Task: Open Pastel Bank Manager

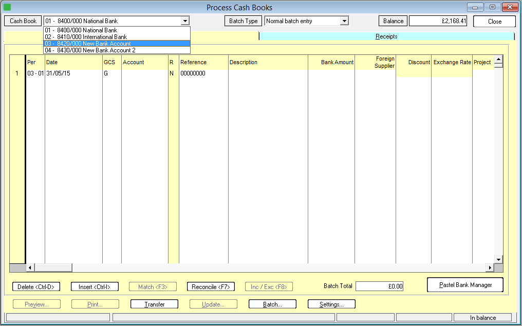Action: point(465,285)
